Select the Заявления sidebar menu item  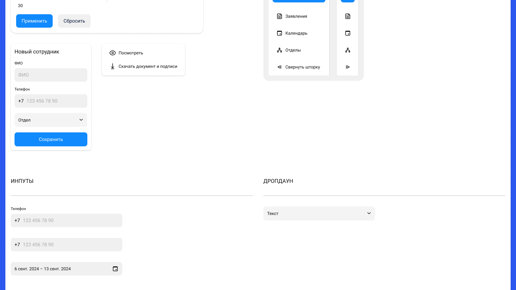point(296,16)
